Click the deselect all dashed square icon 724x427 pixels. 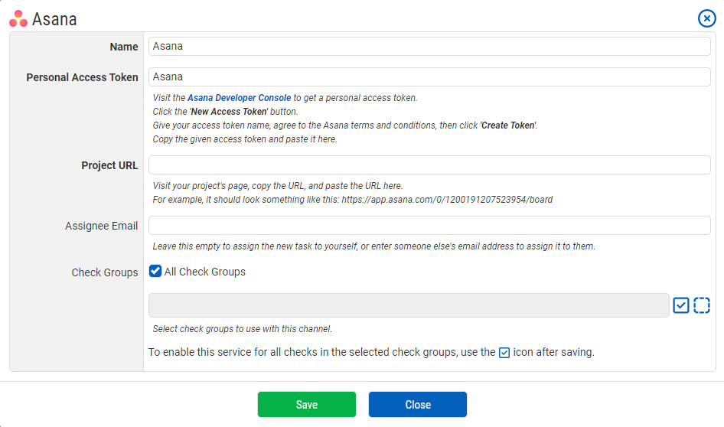click(x=702, y=305)
